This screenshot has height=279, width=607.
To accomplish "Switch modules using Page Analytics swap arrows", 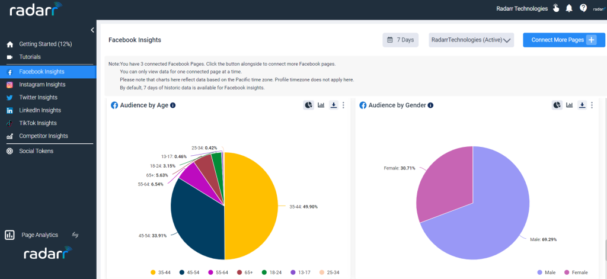I will [75, 235].
